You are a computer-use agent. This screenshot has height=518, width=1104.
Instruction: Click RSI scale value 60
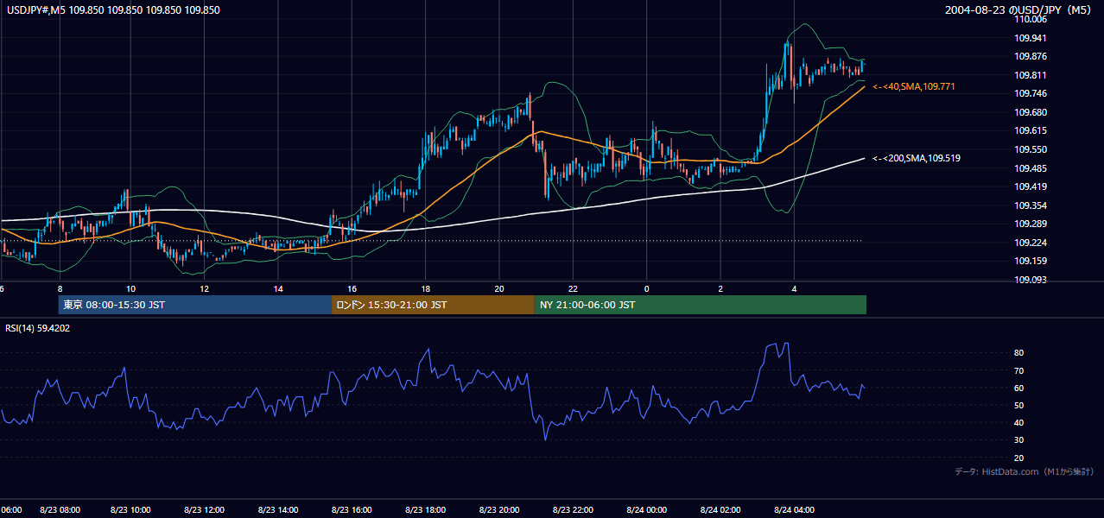[1019, 388]
